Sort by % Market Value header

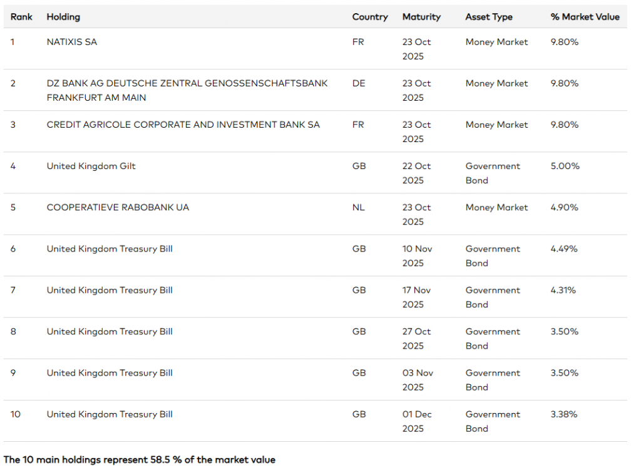585,17
